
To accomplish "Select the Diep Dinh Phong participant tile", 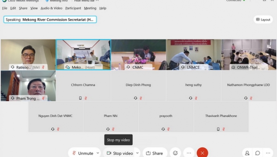I will point(138,86).
